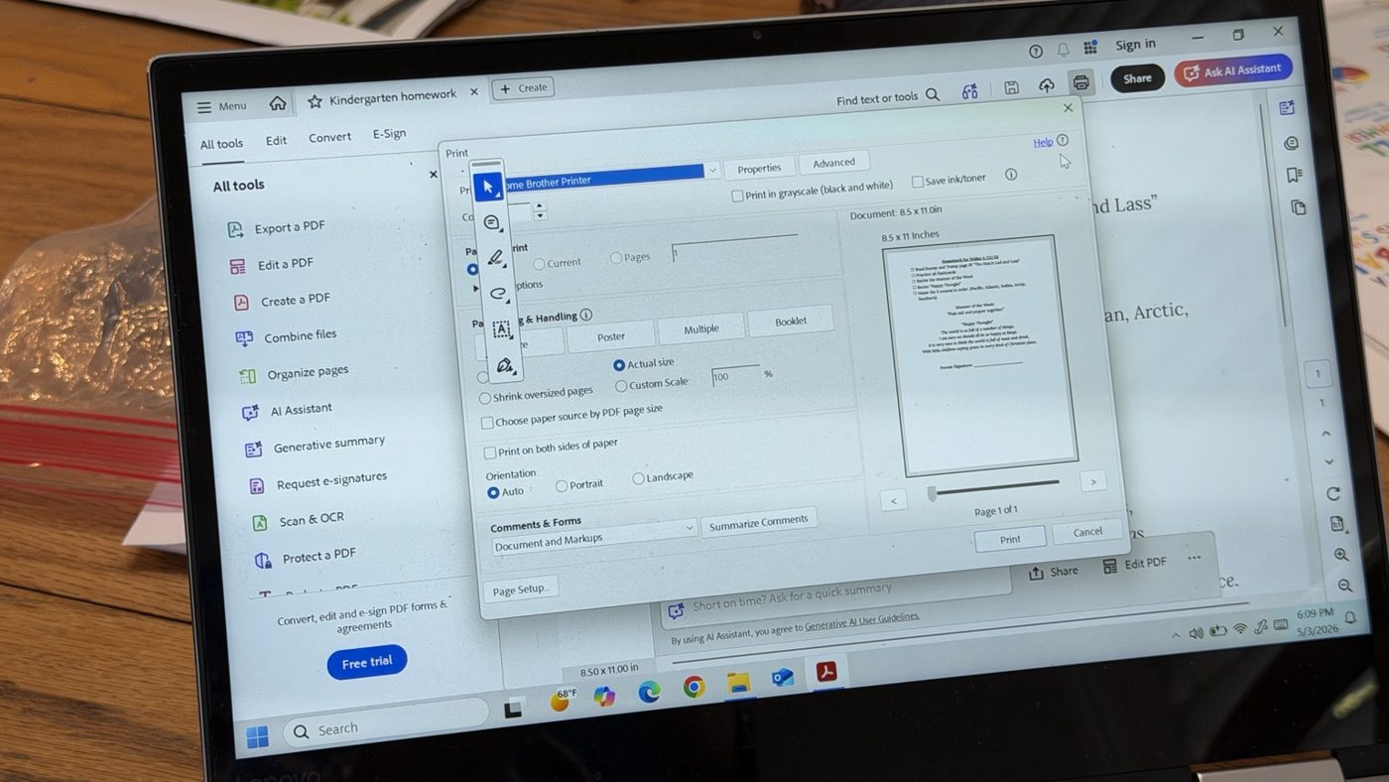Image resolution: width=1389 pixels, height=782 pixels.
Task: Select the Kindergarten homework document tab
Action: tap(393, 96)
